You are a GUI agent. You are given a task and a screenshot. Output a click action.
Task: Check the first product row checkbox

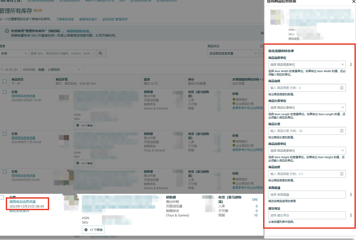click(4, 92)
